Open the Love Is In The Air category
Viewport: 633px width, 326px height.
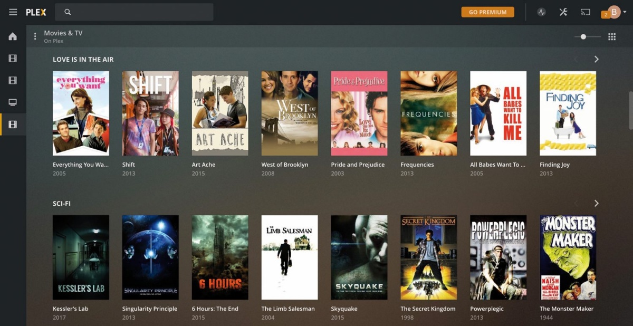click(x=83, y=59)
